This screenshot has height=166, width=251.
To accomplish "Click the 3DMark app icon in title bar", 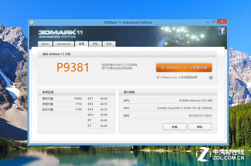I will pos(31,22).
